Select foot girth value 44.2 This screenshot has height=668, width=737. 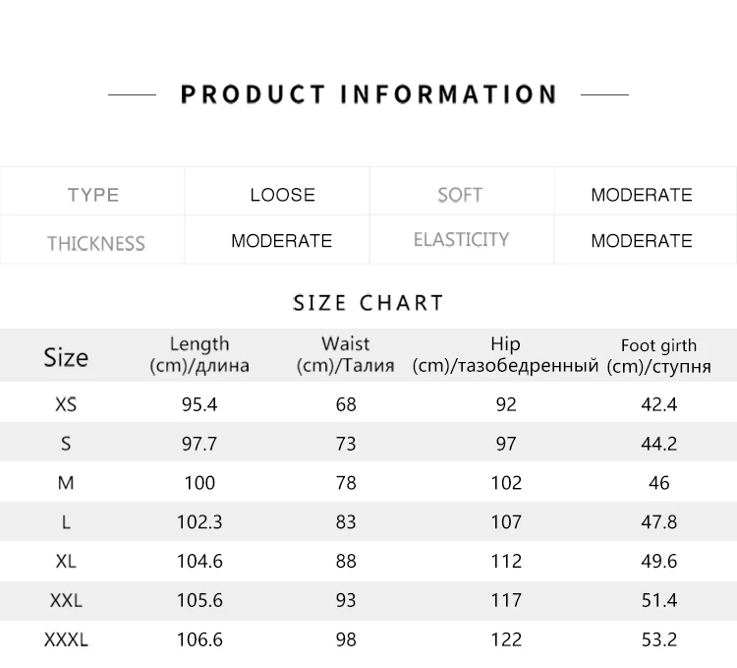point(659,443)
